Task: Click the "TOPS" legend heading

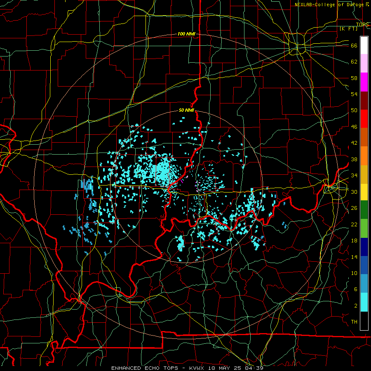Action: click(362, 24)
